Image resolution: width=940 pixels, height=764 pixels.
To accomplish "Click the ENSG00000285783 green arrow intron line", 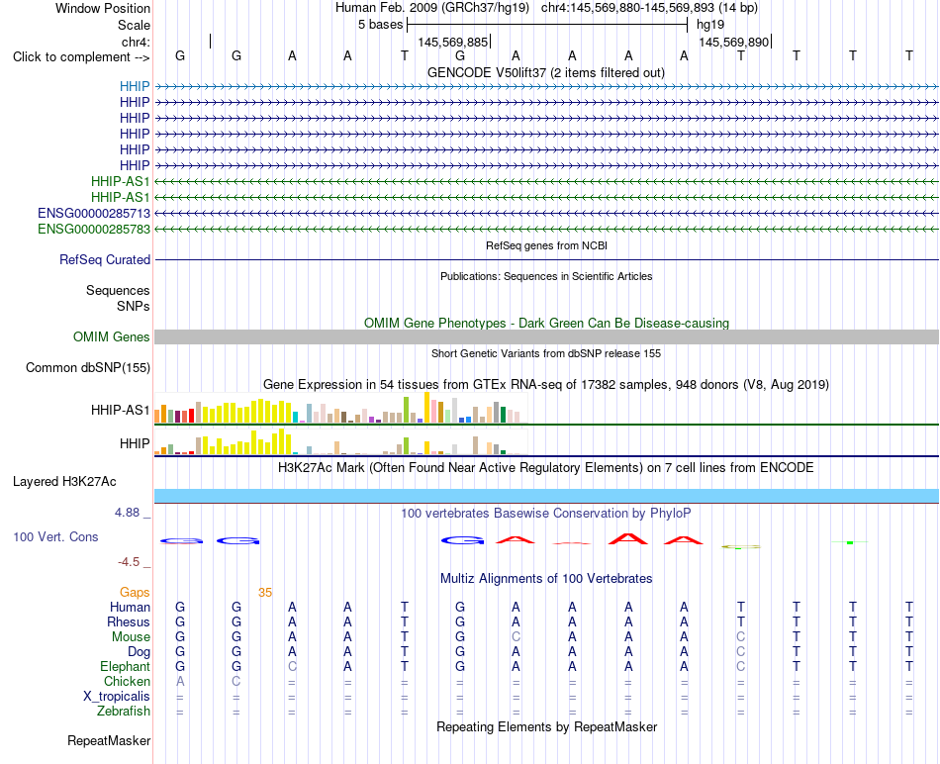I will (x=546, y=229).
